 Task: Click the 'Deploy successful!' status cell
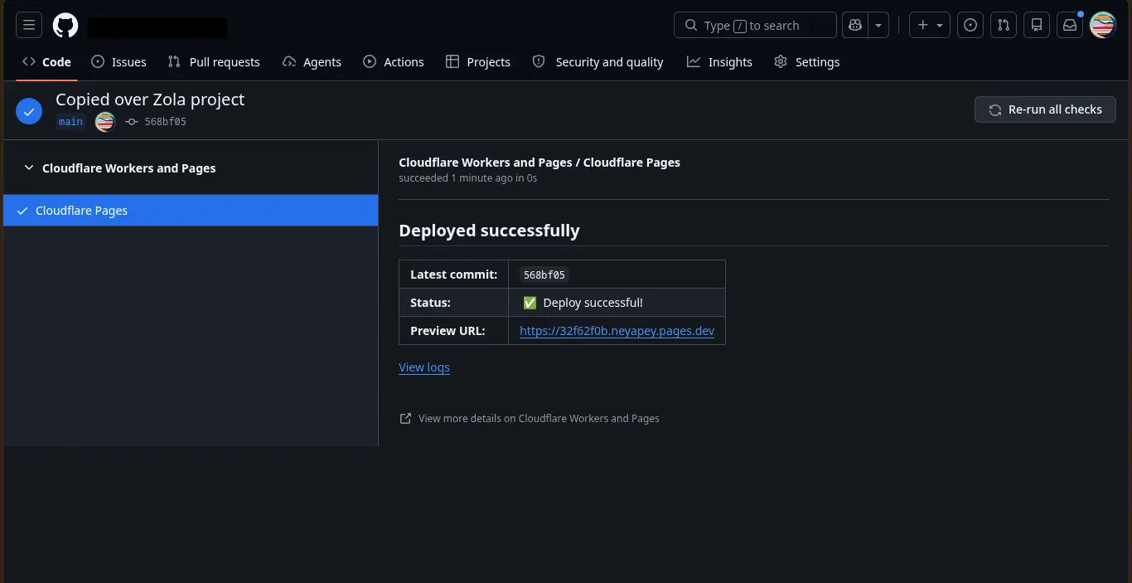(617, 303)
